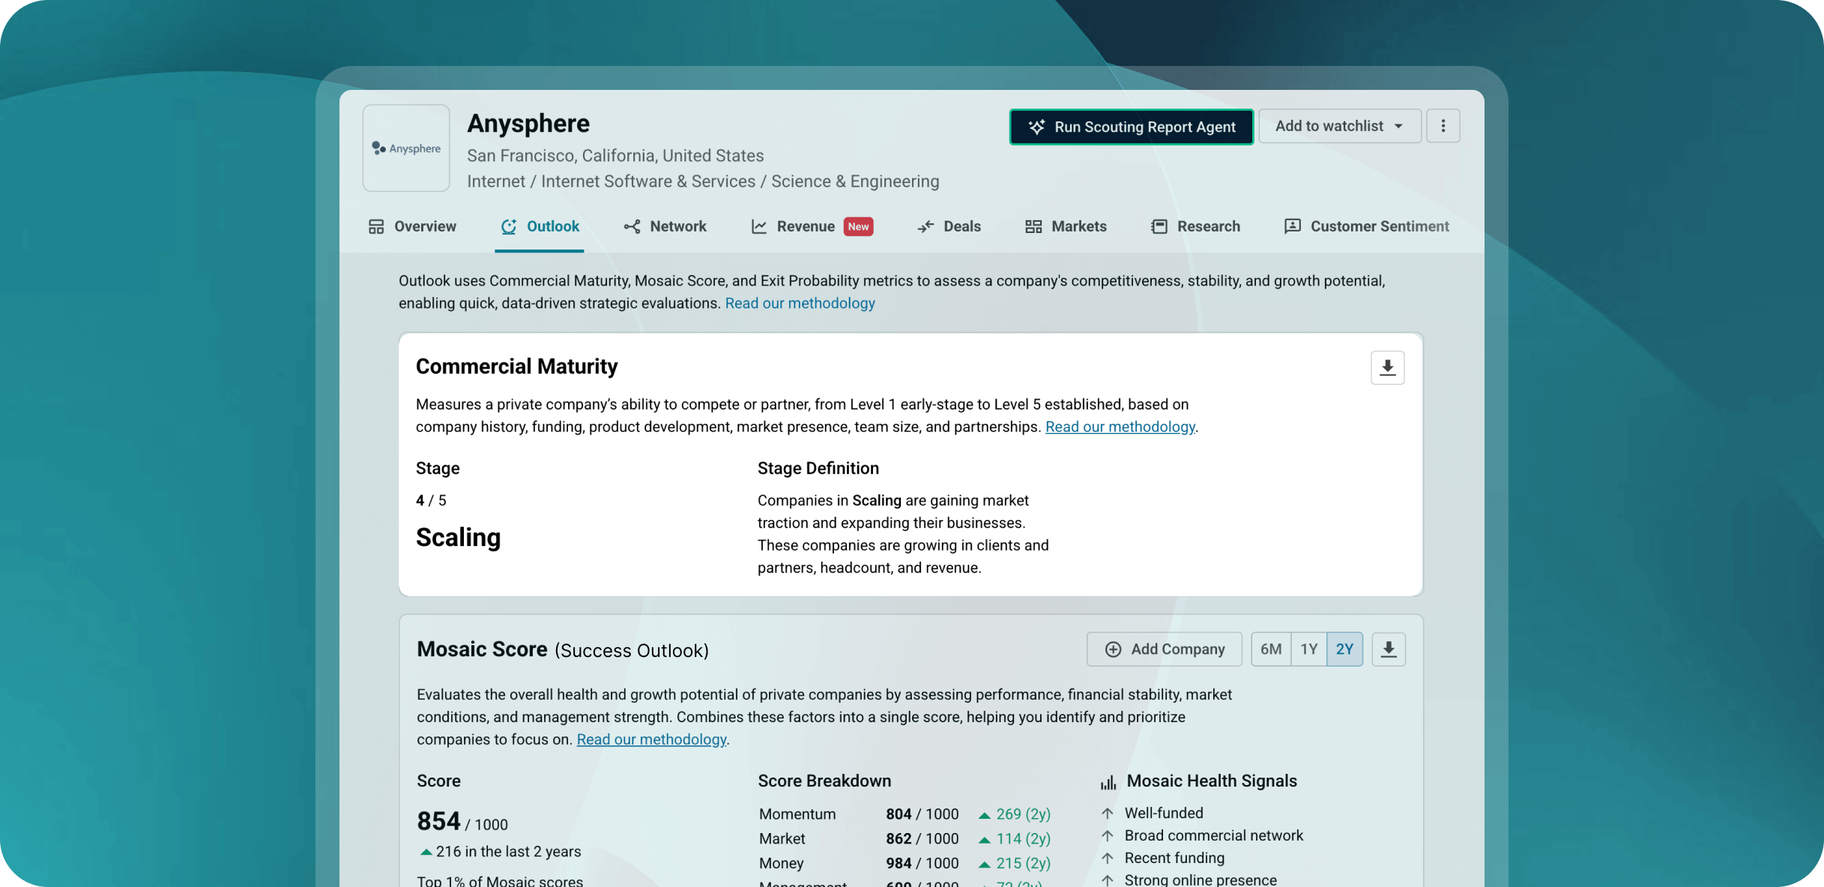Image resolution: width=1824 pixels, height=887 pixels.
Task: Open the Research tab
Action: tap(1207, 227)
